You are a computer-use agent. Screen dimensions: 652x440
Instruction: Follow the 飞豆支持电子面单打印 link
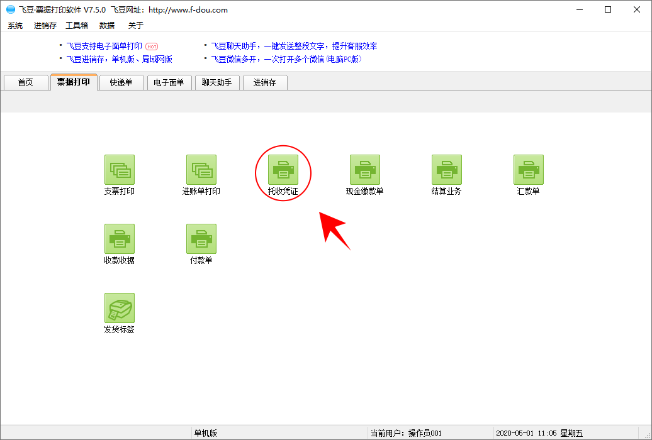tap(104, 46)
